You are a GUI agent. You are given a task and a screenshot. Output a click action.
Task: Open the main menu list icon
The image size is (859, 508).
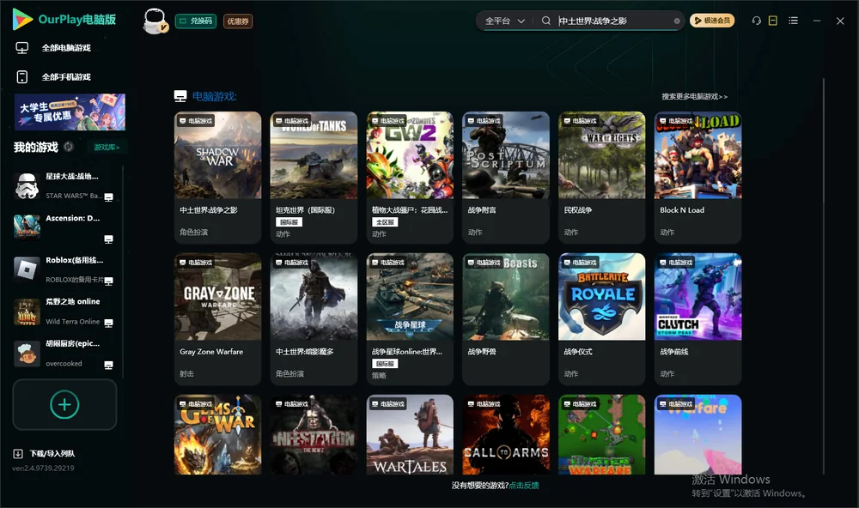click(793, 21)
